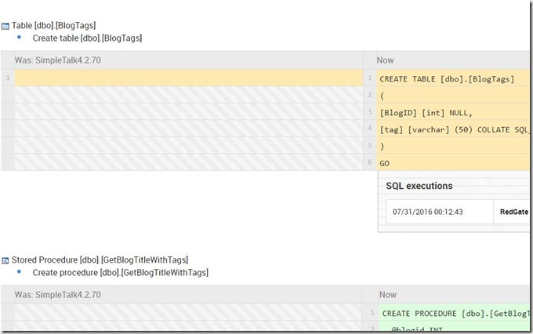Select the Table [dbo].[BlogTags] heading
Viewport: 533px width, 334px height.
click(54, 26)
